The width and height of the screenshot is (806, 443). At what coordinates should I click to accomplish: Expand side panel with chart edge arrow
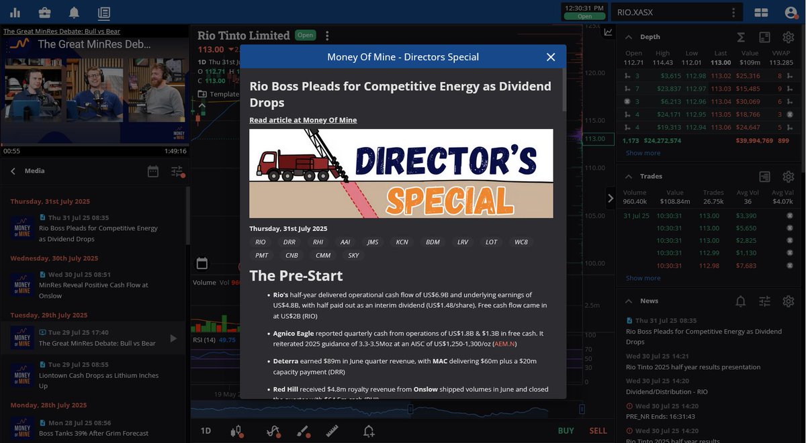point(610,198)
